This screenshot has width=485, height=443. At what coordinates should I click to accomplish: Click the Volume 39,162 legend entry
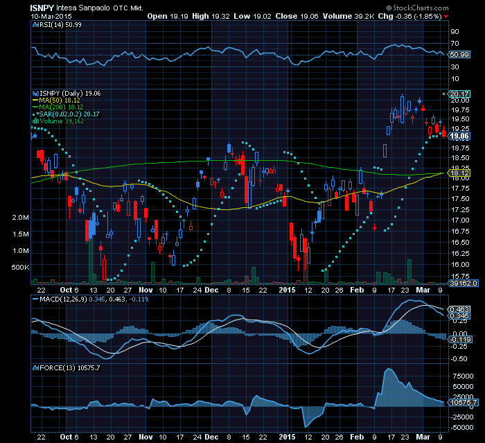click(62, 121)
